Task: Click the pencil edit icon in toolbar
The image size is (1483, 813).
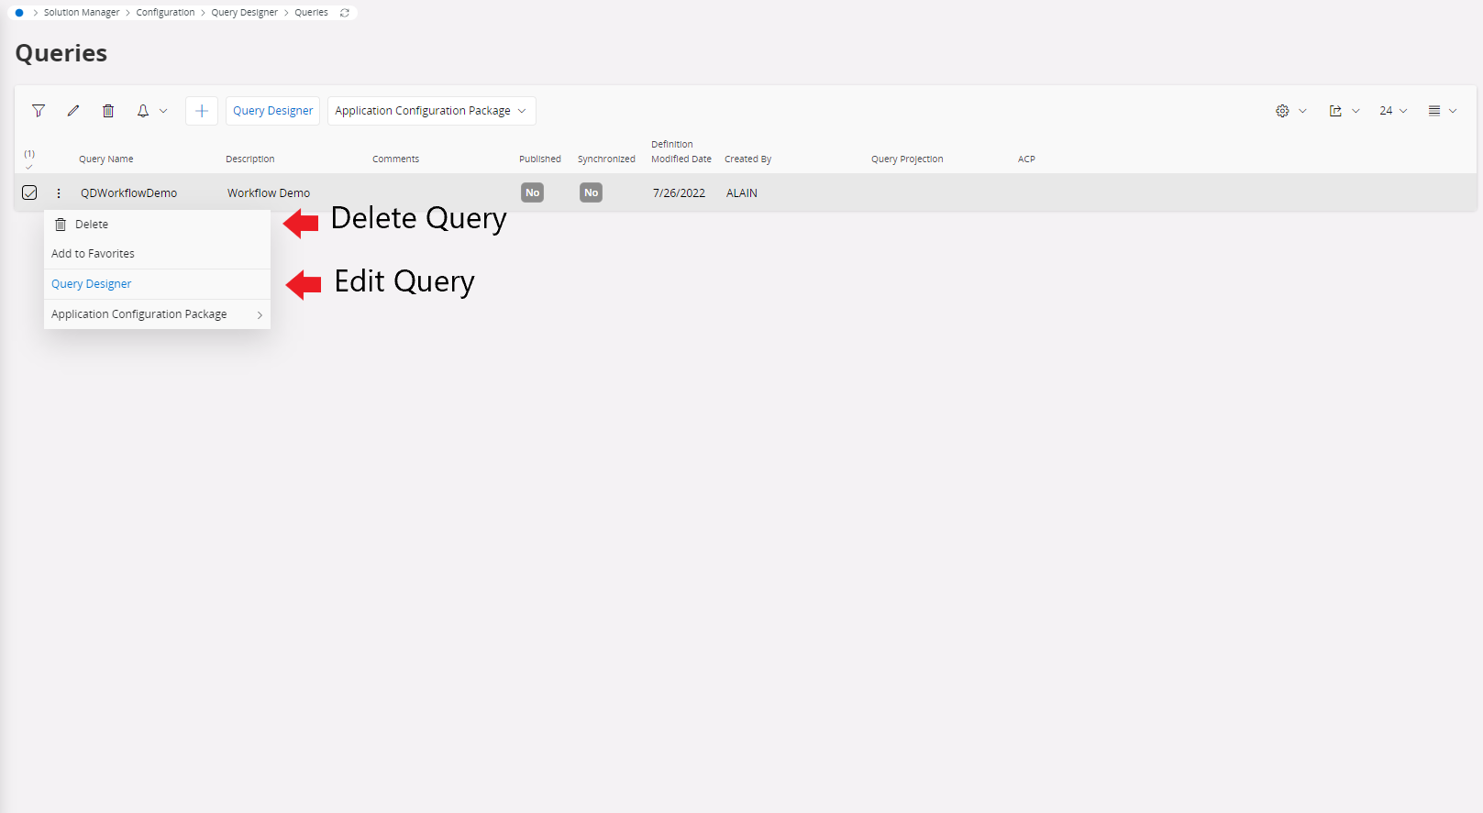Action: click(x=73, y=111)
